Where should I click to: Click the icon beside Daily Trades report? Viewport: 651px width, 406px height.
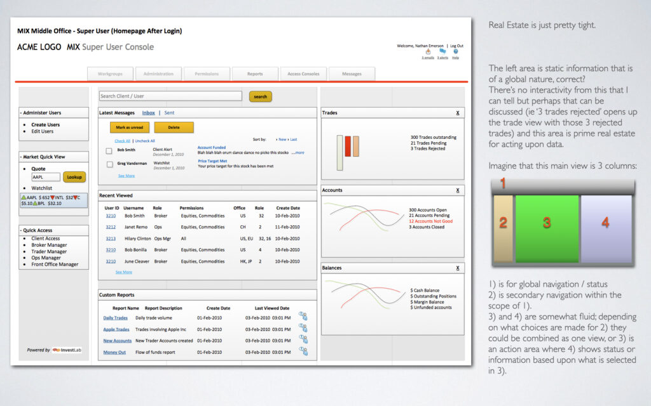pyautogui.click(x=303, y=317)
